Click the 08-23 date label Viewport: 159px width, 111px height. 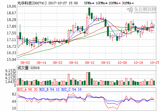[x=57, y=63]
